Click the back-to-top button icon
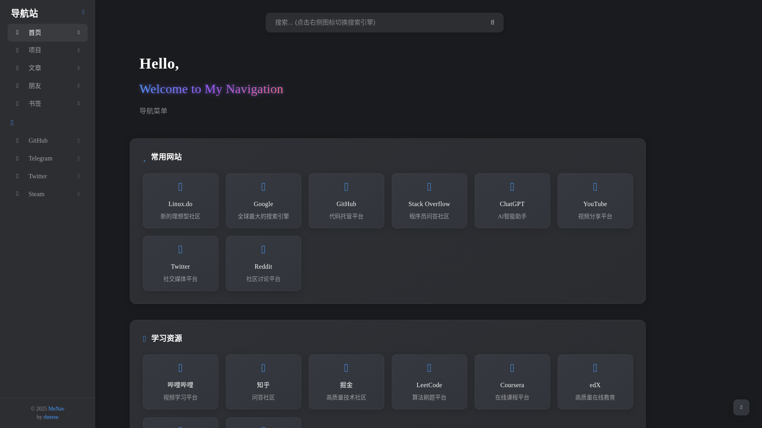Screen dimensions: 762x428 [741, 407]
